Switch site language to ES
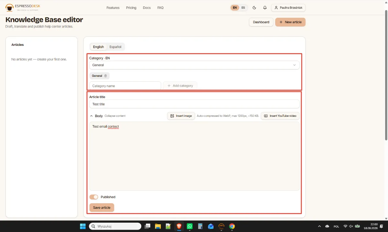Image resolution: width=388 pixels, height=232 pixels. point(243,8)
